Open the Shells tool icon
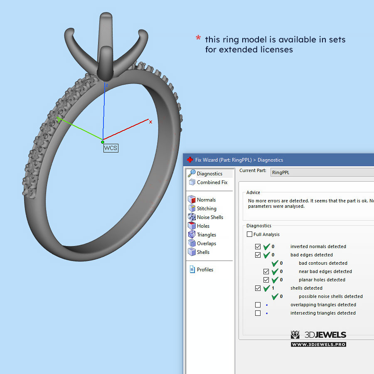Viewport: 374px width, 374px height. coord(192,252)
